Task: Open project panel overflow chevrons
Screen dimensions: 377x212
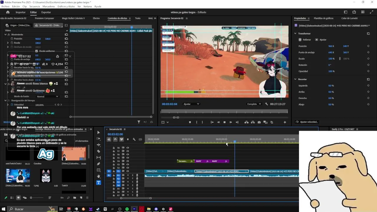Action: (91, 129)
